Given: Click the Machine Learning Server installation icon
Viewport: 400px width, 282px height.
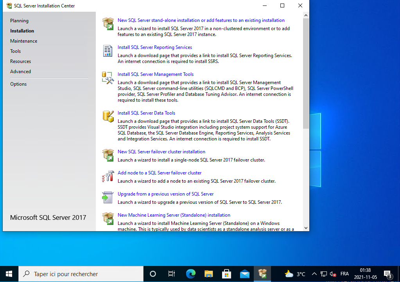Looking at the screenshot, I should pyautogui.click(x=108, y=218).
